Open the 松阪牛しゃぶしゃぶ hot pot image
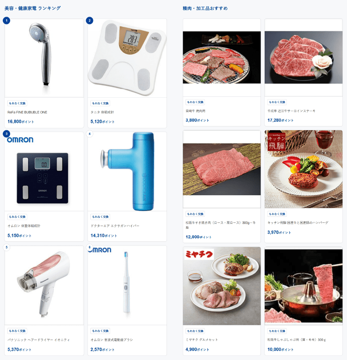The image size is (347, 360). point(304,286)
